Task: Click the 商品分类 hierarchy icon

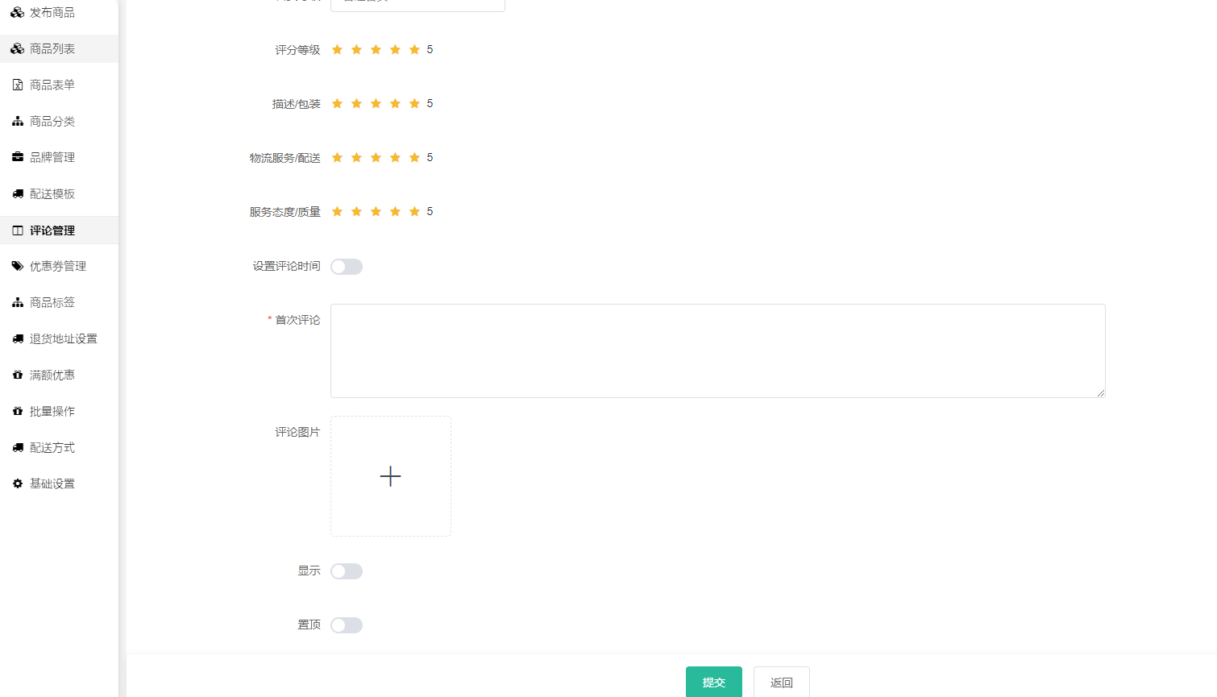Action: pos(18,121)
